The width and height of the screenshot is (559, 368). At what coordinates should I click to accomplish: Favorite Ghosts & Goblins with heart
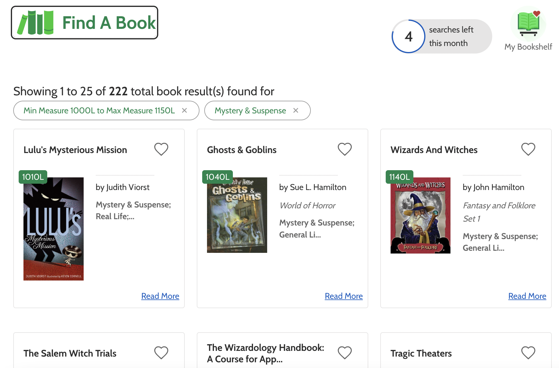click(345, 149)
